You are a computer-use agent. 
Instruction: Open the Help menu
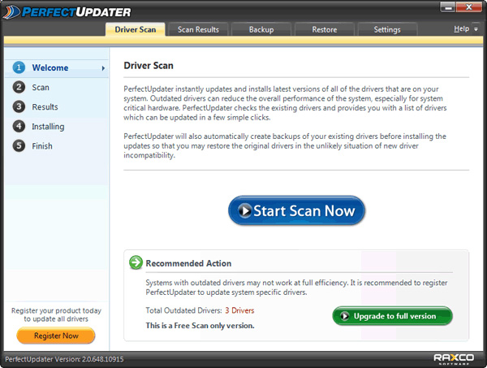[461, 29]
